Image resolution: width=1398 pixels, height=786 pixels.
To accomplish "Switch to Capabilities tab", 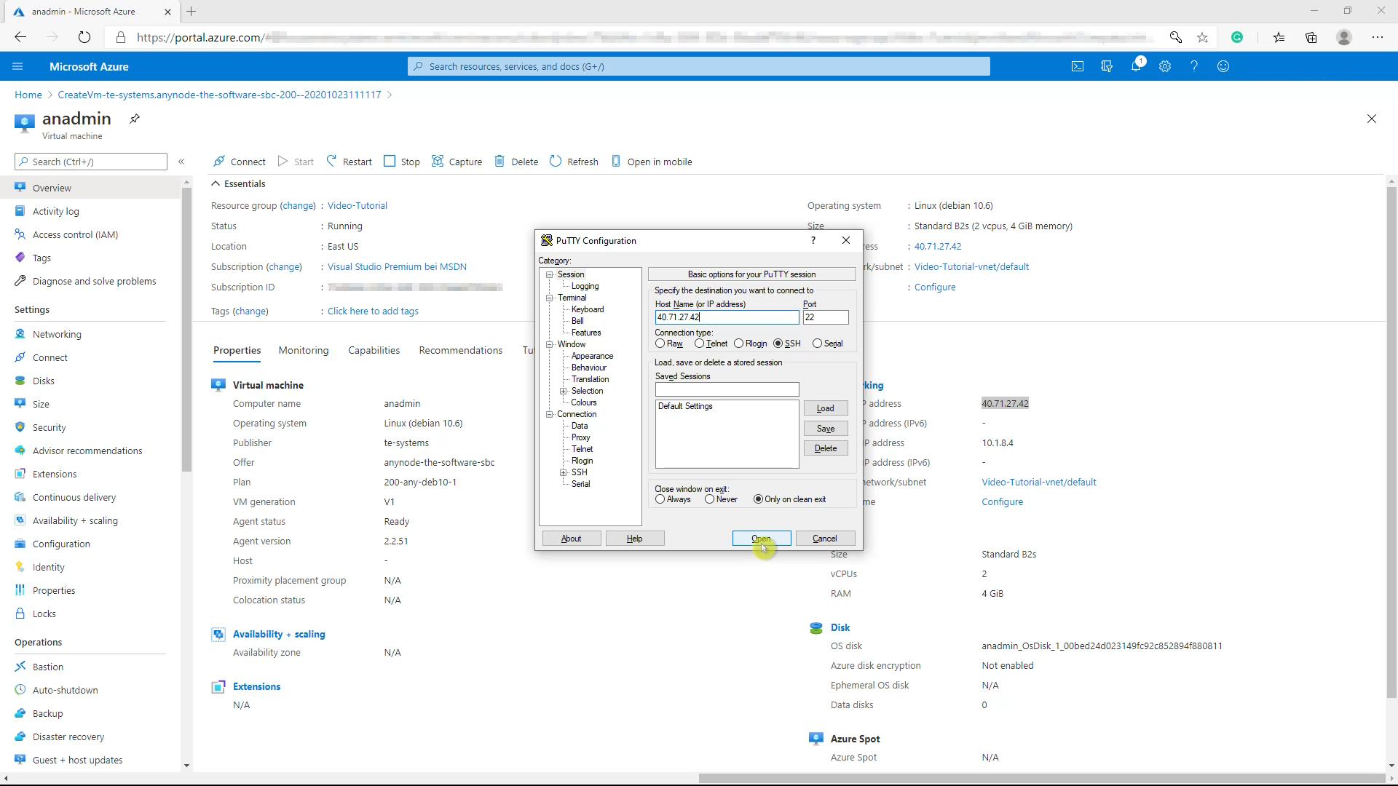I will click(x=374, y=350).
